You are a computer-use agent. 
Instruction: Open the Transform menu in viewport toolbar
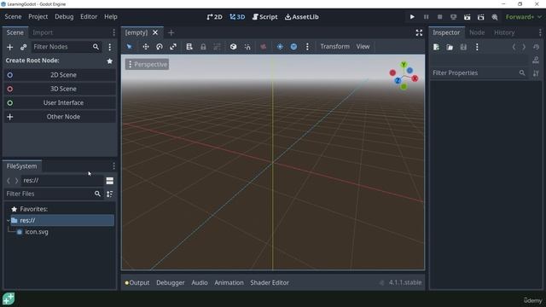pos(334,47)
